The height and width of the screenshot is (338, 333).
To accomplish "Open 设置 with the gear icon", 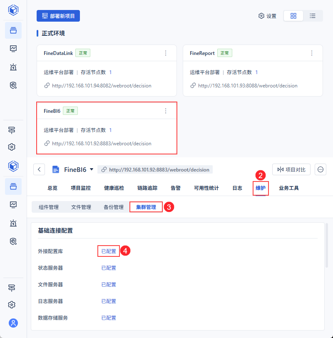I will coord(267,16).
